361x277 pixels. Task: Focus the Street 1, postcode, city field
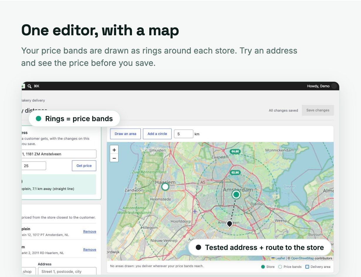click(67, 271)
